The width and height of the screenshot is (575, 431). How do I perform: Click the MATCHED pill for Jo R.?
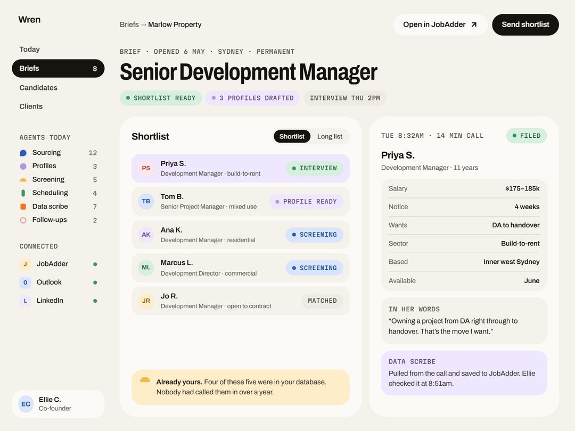(322, 301)
